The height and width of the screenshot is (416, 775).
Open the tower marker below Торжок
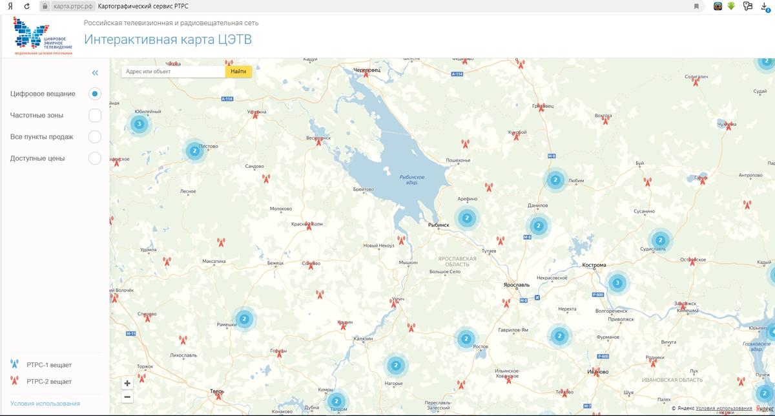141,377
